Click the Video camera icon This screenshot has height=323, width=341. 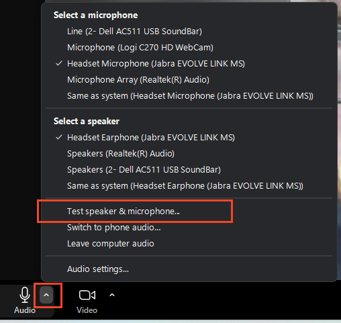(x=87, y=295)
